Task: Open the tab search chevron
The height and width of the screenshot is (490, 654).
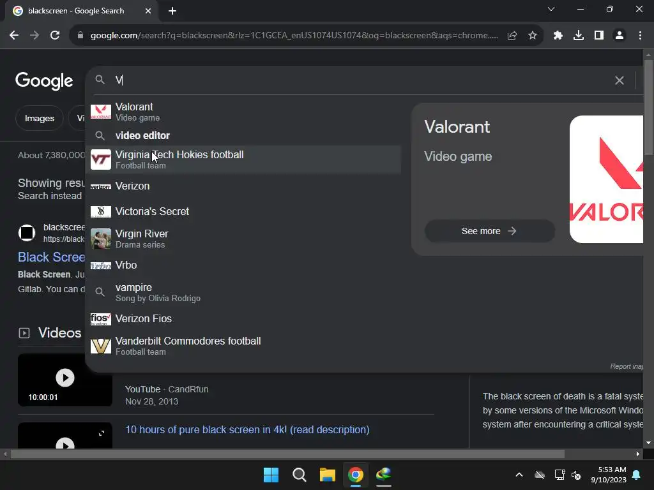Action: 551,9
